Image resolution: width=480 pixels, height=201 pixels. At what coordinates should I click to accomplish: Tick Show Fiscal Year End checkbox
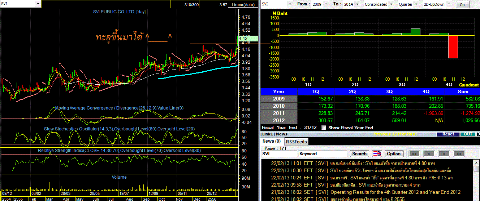point(324,128)
